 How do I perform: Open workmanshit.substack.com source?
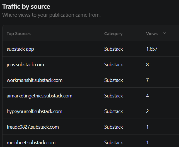[35, 80]
